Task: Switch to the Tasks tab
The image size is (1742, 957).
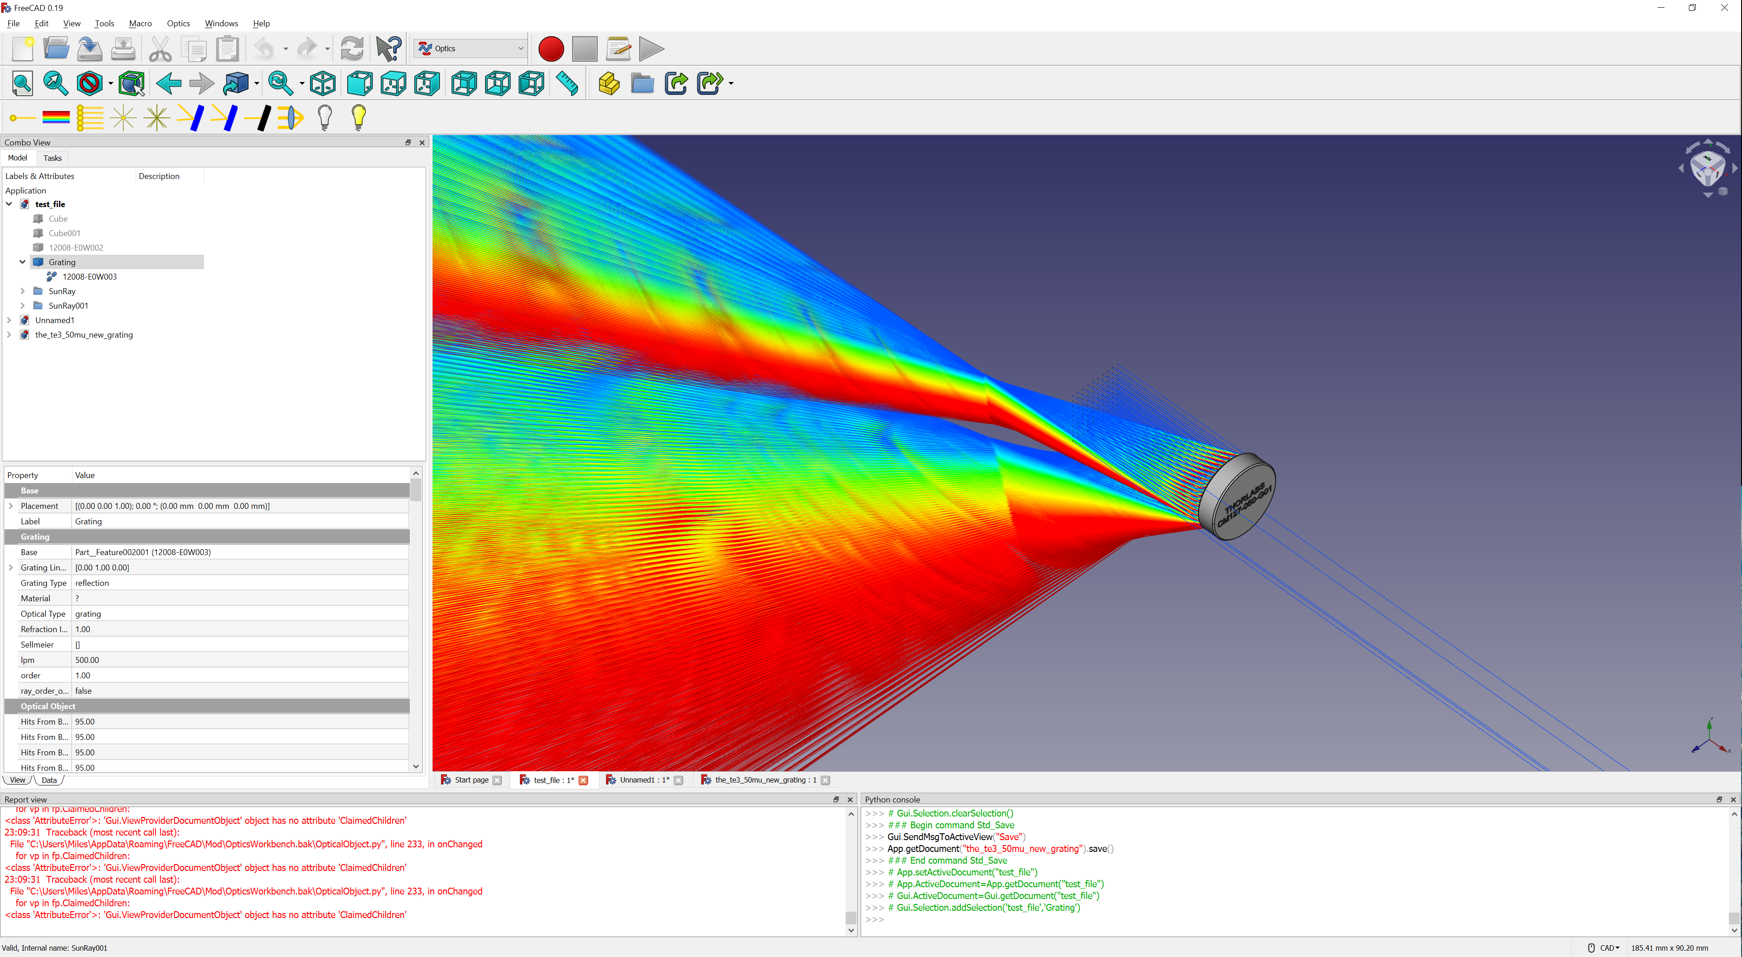Action: [x=52, y=158]
